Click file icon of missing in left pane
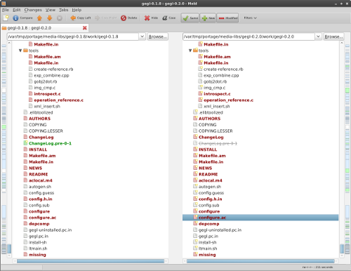This screenshot has height=271, width=351. 25,254
